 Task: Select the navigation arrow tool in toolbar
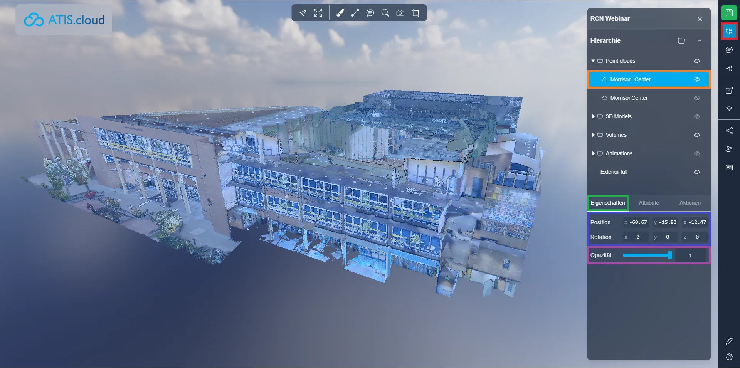click(303, 13)
